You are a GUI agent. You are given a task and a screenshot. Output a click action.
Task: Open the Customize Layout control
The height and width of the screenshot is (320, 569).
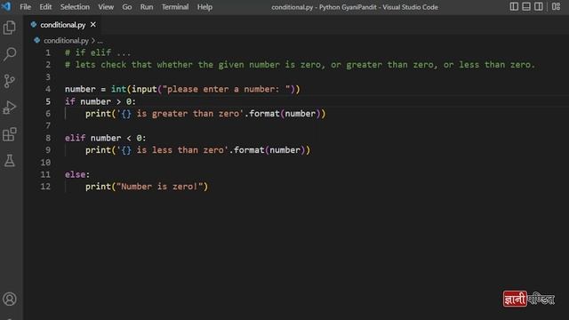tap(556, 6)
